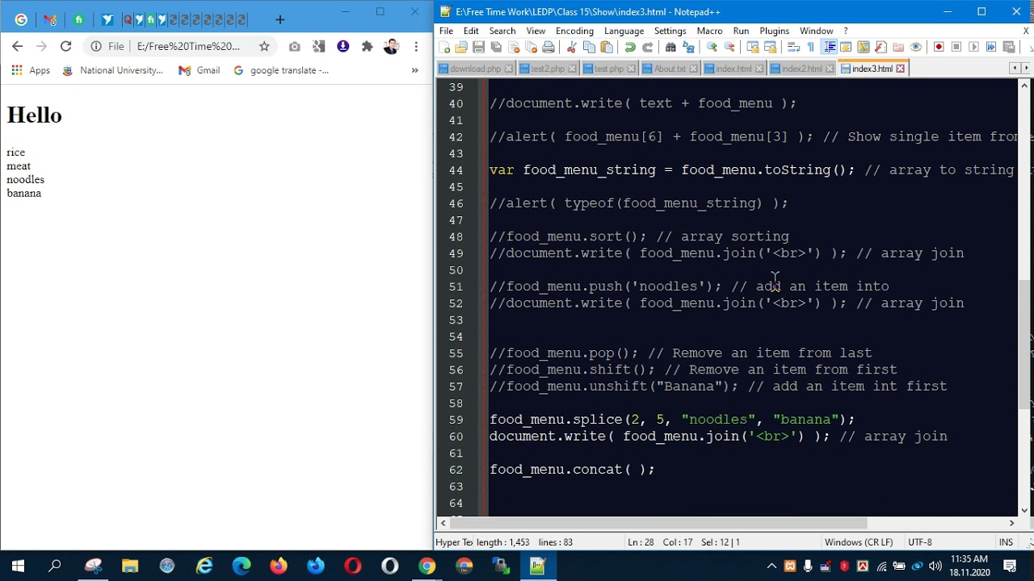Click the New file icon in Notepad++
This screenshot has width=1034, height=581.
(x=444, y=47)
